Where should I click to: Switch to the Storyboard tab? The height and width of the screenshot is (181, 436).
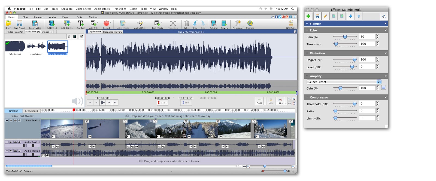coord(31,111)
